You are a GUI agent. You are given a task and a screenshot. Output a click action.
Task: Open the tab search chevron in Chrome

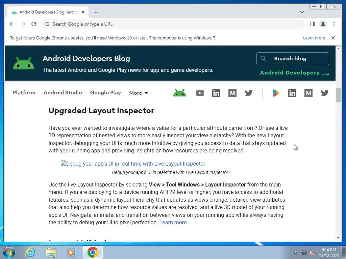pos(302,12)
